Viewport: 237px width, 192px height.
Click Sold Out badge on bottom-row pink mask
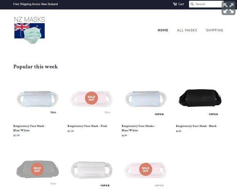pos(146,169)
